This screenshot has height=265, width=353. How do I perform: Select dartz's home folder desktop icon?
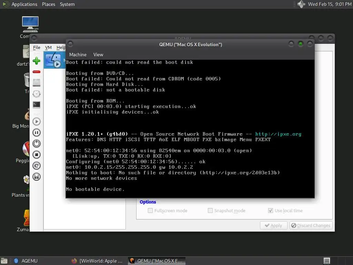click(x=26, y=51)
